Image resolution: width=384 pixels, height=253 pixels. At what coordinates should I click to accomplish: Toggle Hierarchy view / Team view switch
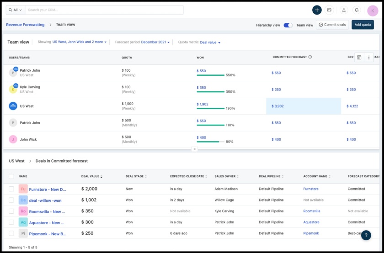pyautogui.click(x=288, y=25)
